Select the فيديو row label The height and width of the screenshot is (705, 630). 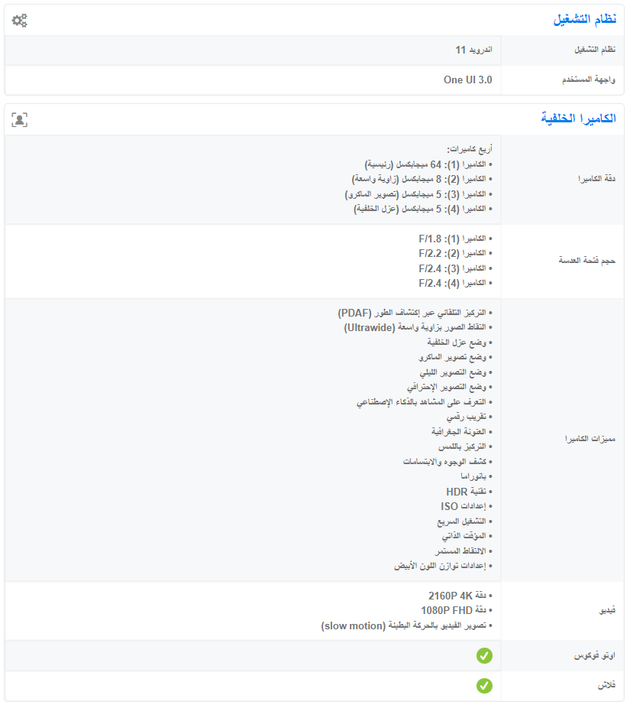[x=607, y=611]
